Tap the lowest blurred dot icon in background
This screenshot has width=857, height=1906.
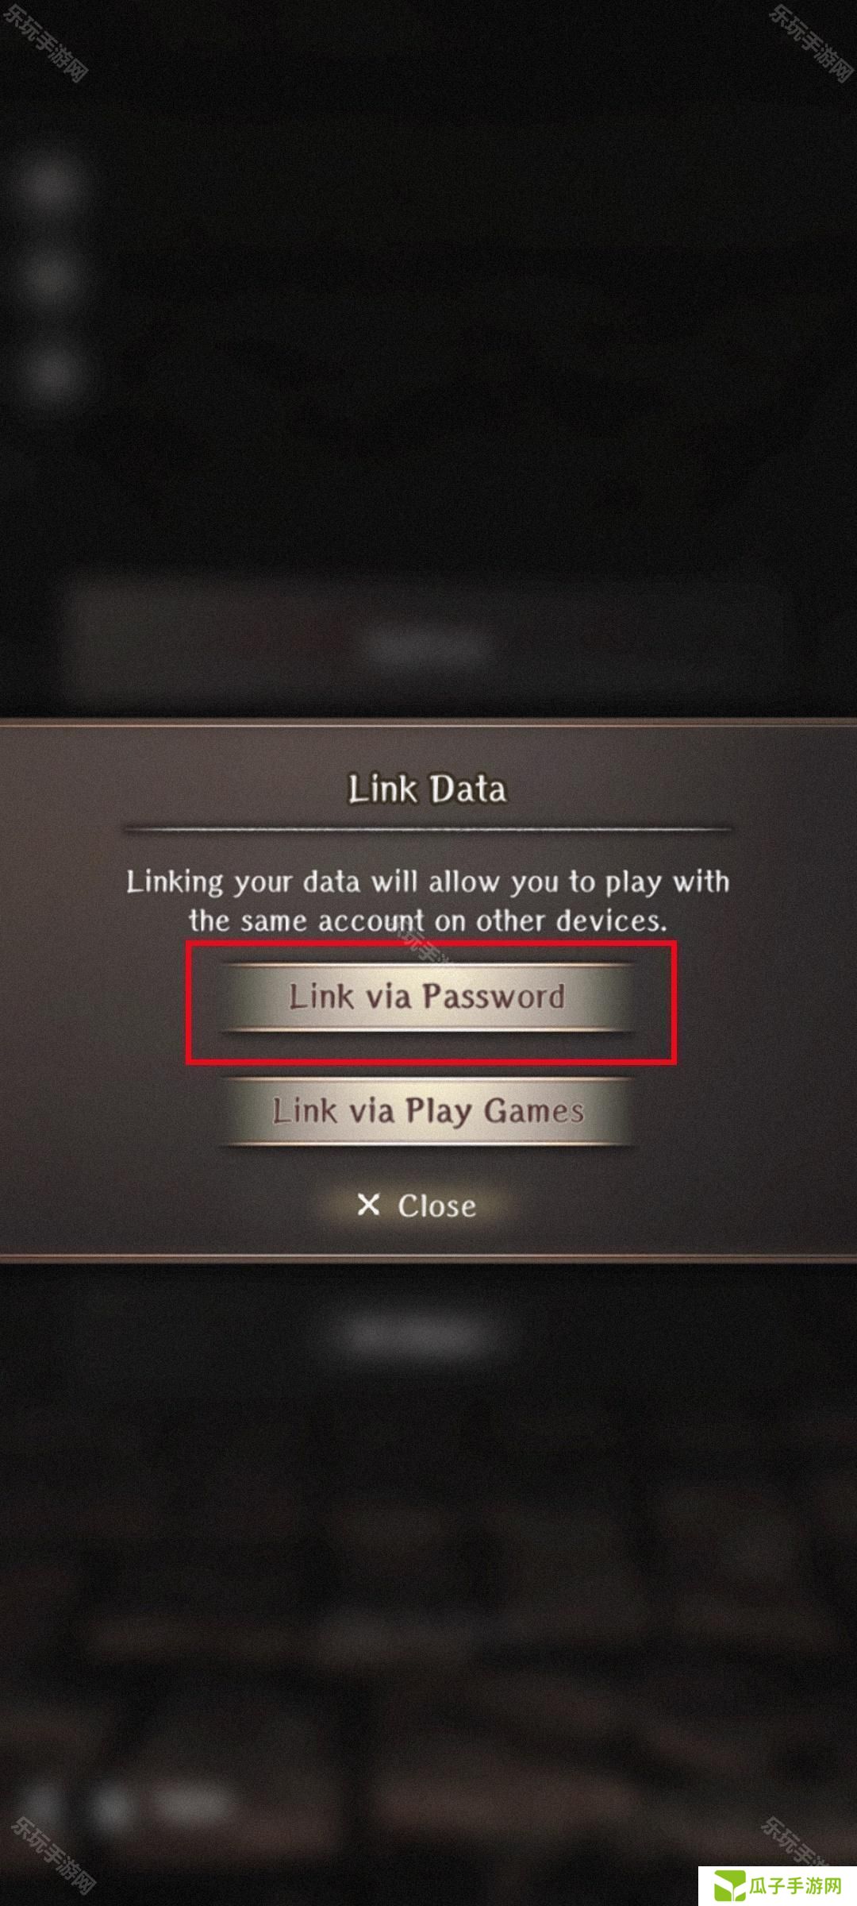(x=49, y=373)
